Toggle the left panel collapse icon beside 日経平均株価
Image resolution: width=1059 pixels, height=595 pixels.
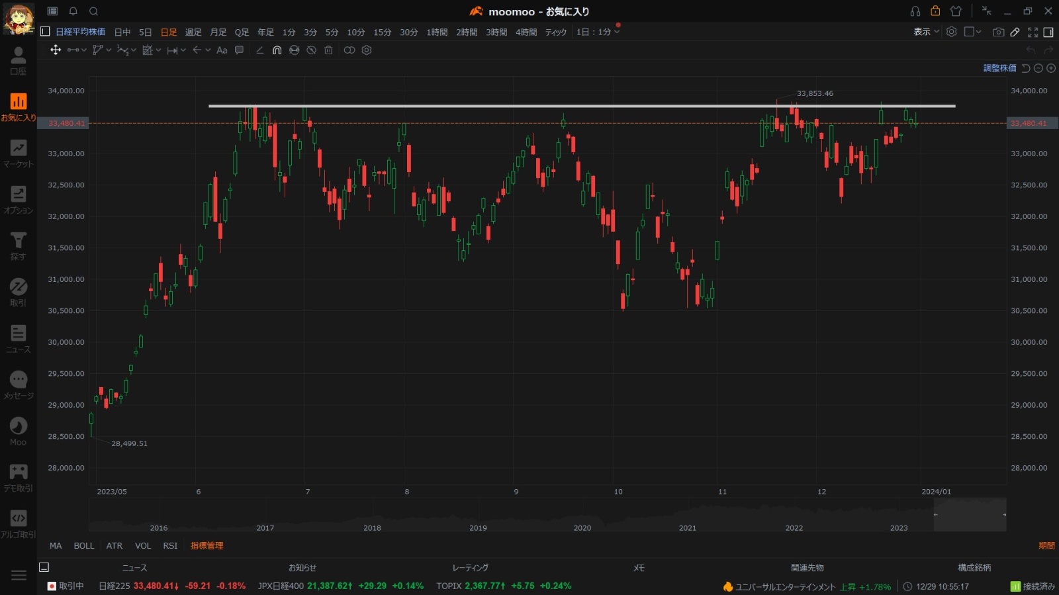coord(45,31)
